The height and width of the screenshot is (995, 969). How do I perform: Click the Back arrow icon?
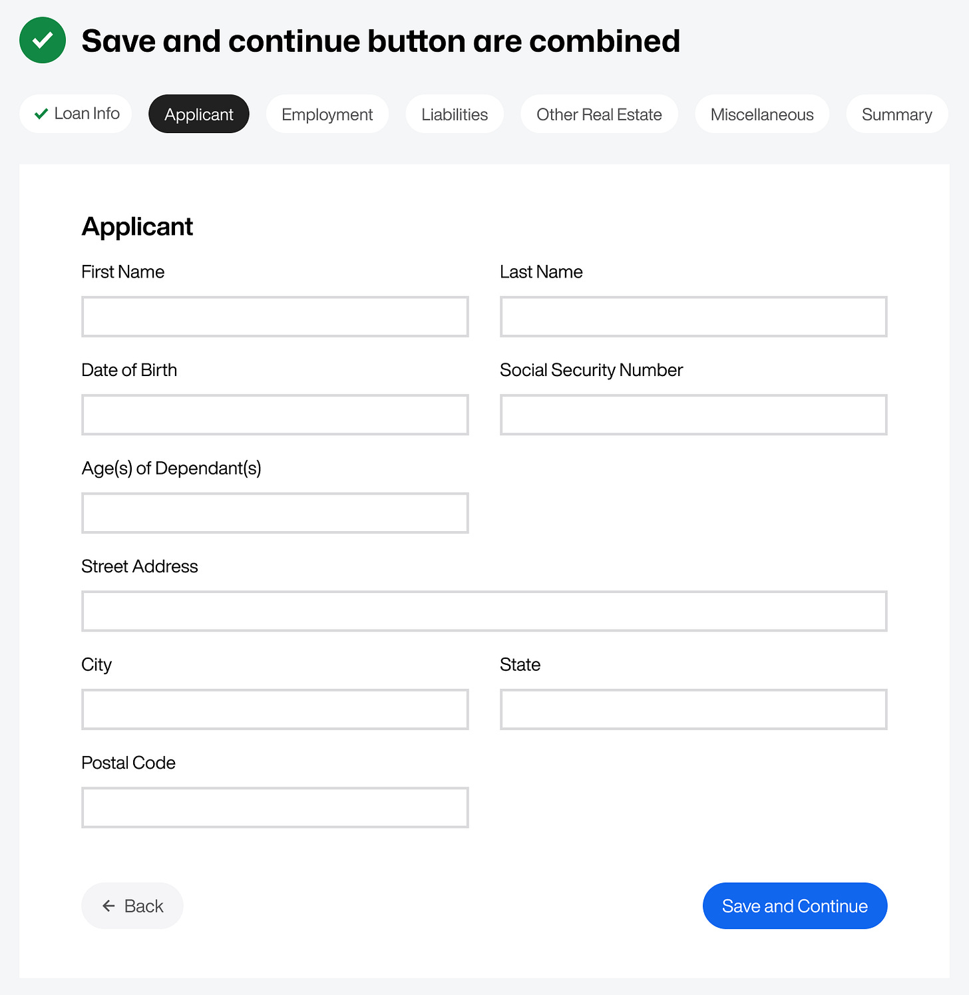click(108, 906)
